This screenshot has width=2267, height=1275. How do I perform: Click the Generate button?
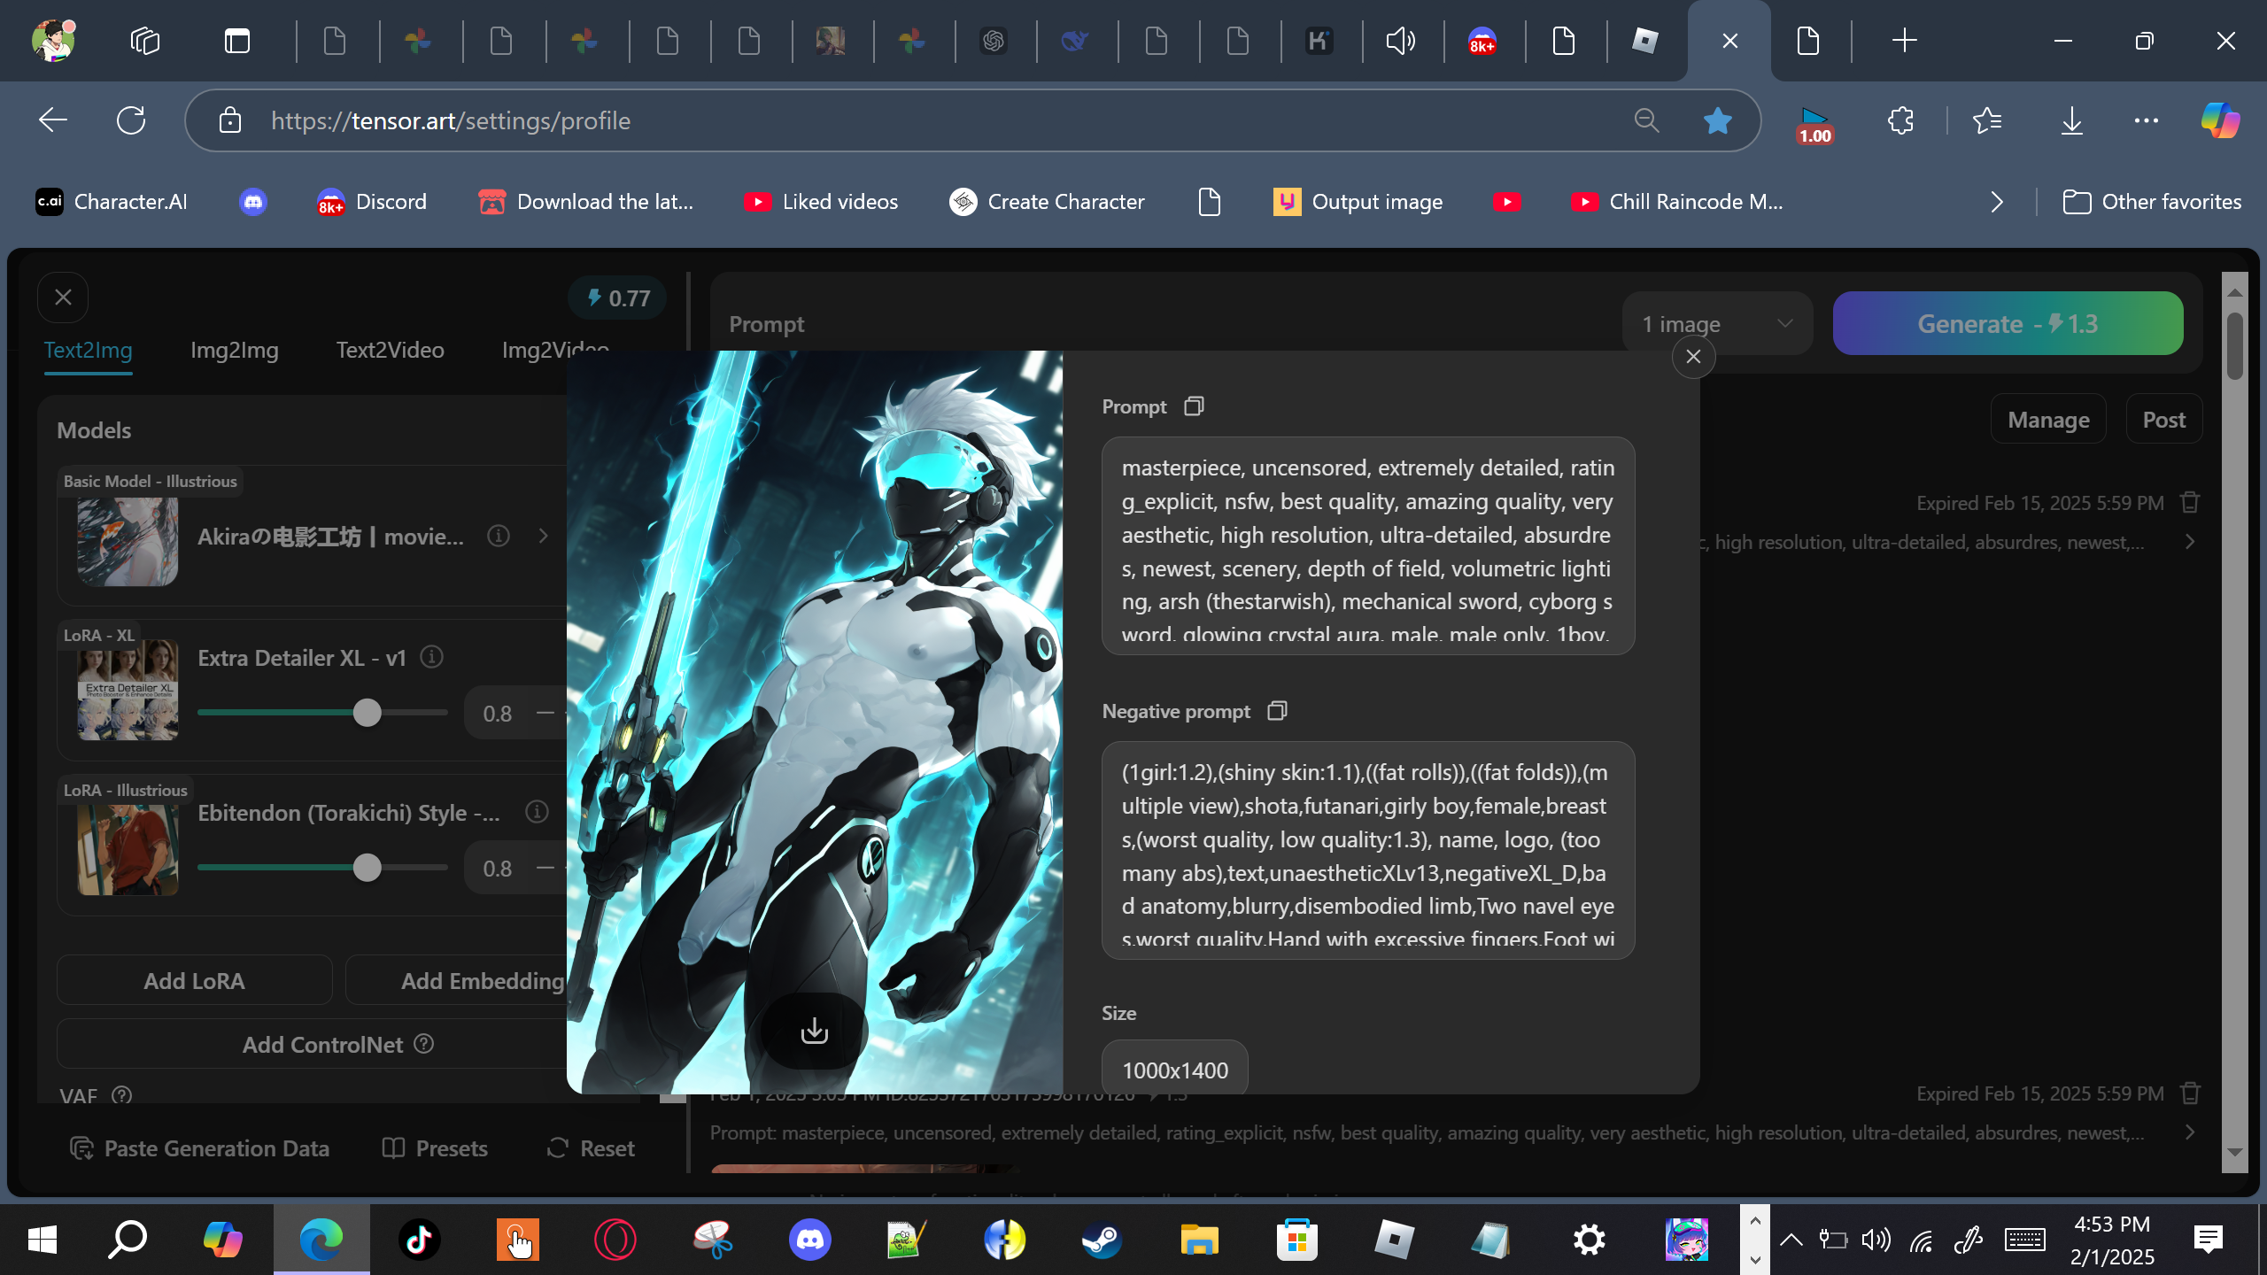pos(2007,324)
